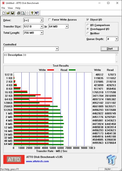This screenshot has width=122, height=171.
Task: Click the Start benchmark button
Action: pos(109,49)
